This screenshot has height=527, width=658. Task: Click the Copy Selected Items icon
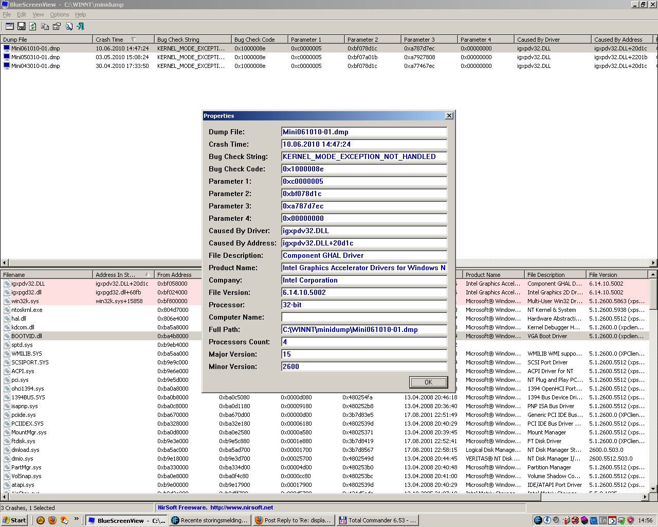tap(45, 26)
